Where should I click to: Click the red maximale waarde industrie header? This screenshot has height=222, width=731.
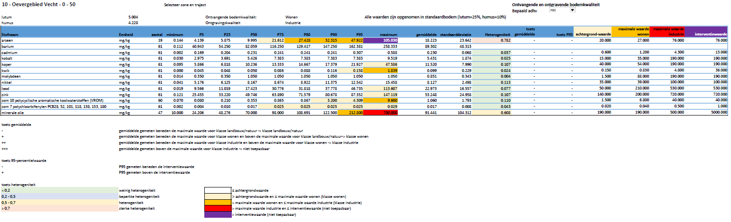tap(667, 32)
